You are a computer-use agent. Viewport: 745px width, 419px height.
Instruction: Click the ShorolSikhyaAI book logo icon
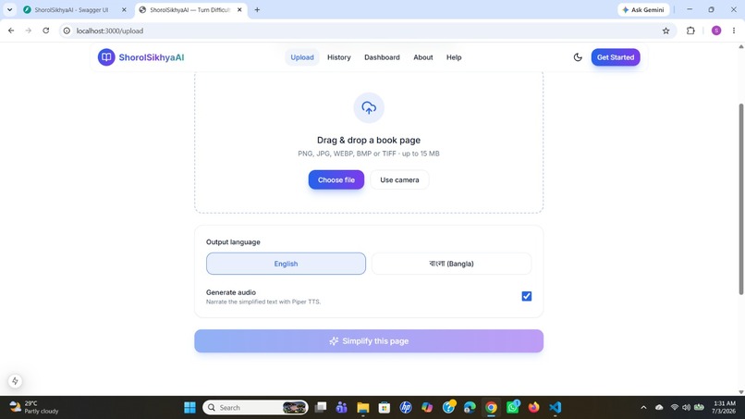[x=106, y=57]
